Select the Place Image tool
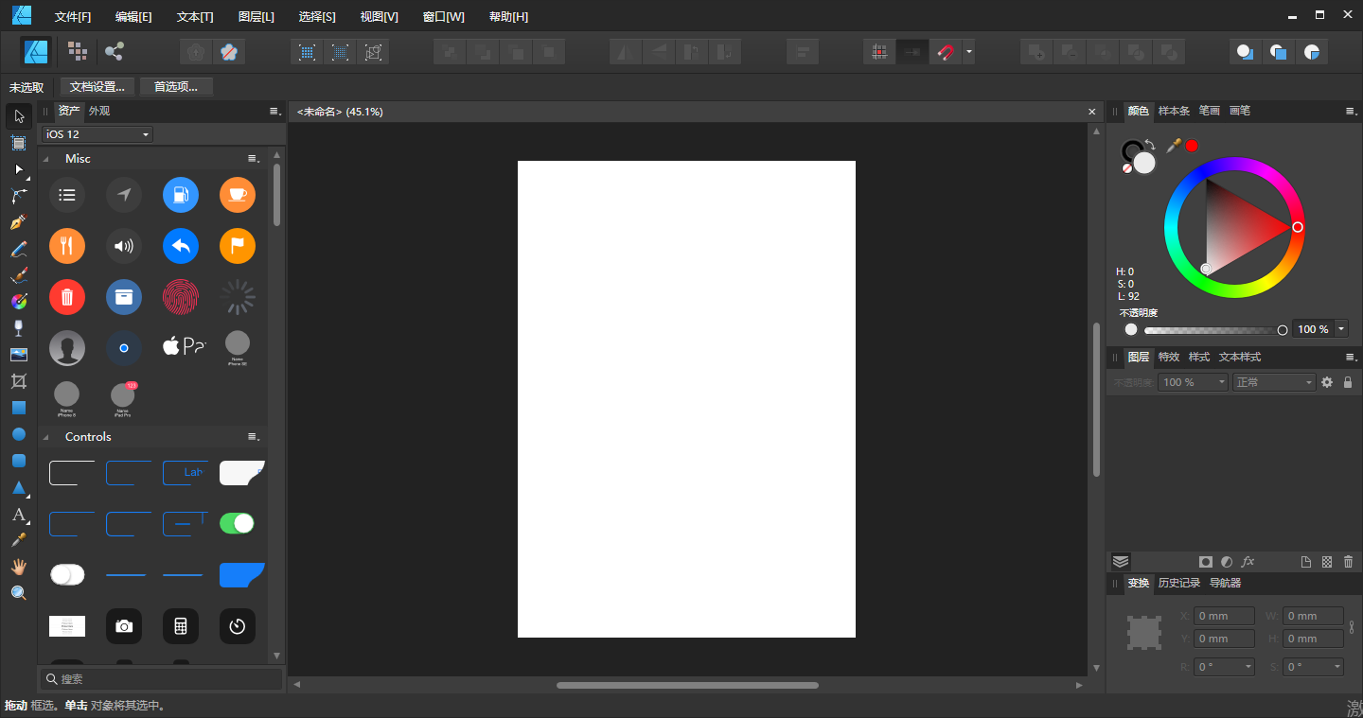 pyautogui.click(x=19, y=355)
